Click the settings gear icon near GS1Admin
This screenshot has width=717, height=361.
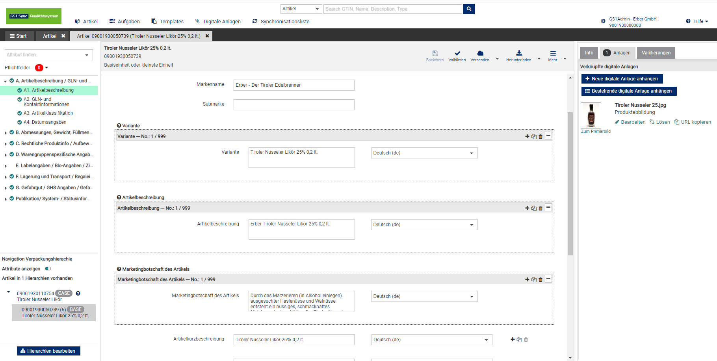603,21
